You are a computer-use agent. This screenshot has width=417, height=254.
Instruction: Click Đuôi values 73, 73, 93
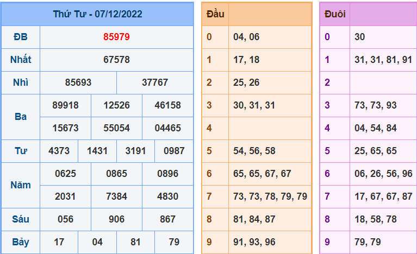click(376, 105)
